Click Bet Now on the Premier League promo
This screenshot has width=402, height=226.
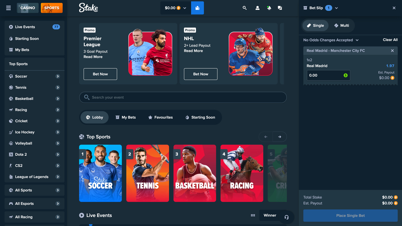pos(100,74)
